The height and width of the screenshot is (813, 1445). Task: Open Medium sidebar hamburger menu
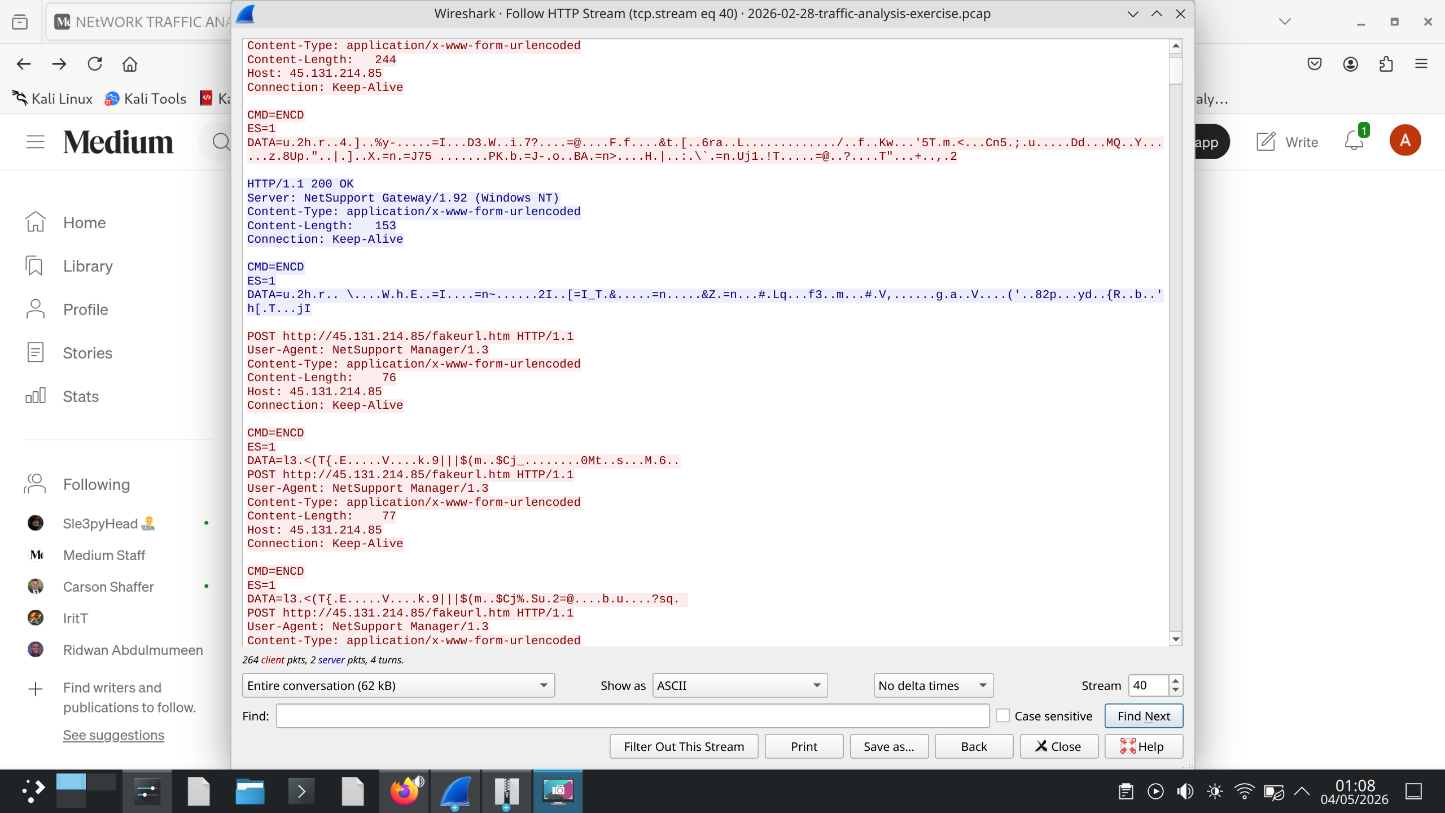[x=36, y=142]
